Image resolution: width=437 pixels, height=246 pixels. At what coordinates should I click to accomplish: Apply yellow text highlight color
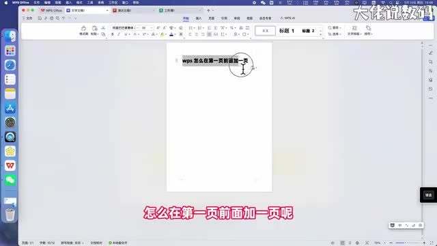(x=162, y=34)
